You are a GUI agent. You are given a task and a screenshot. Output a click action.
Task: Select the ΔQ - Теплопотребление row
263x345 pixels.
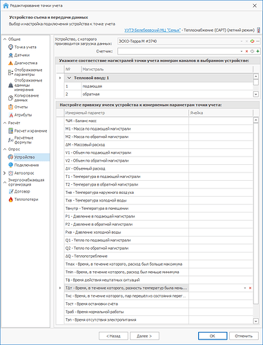tap(158, 256)
